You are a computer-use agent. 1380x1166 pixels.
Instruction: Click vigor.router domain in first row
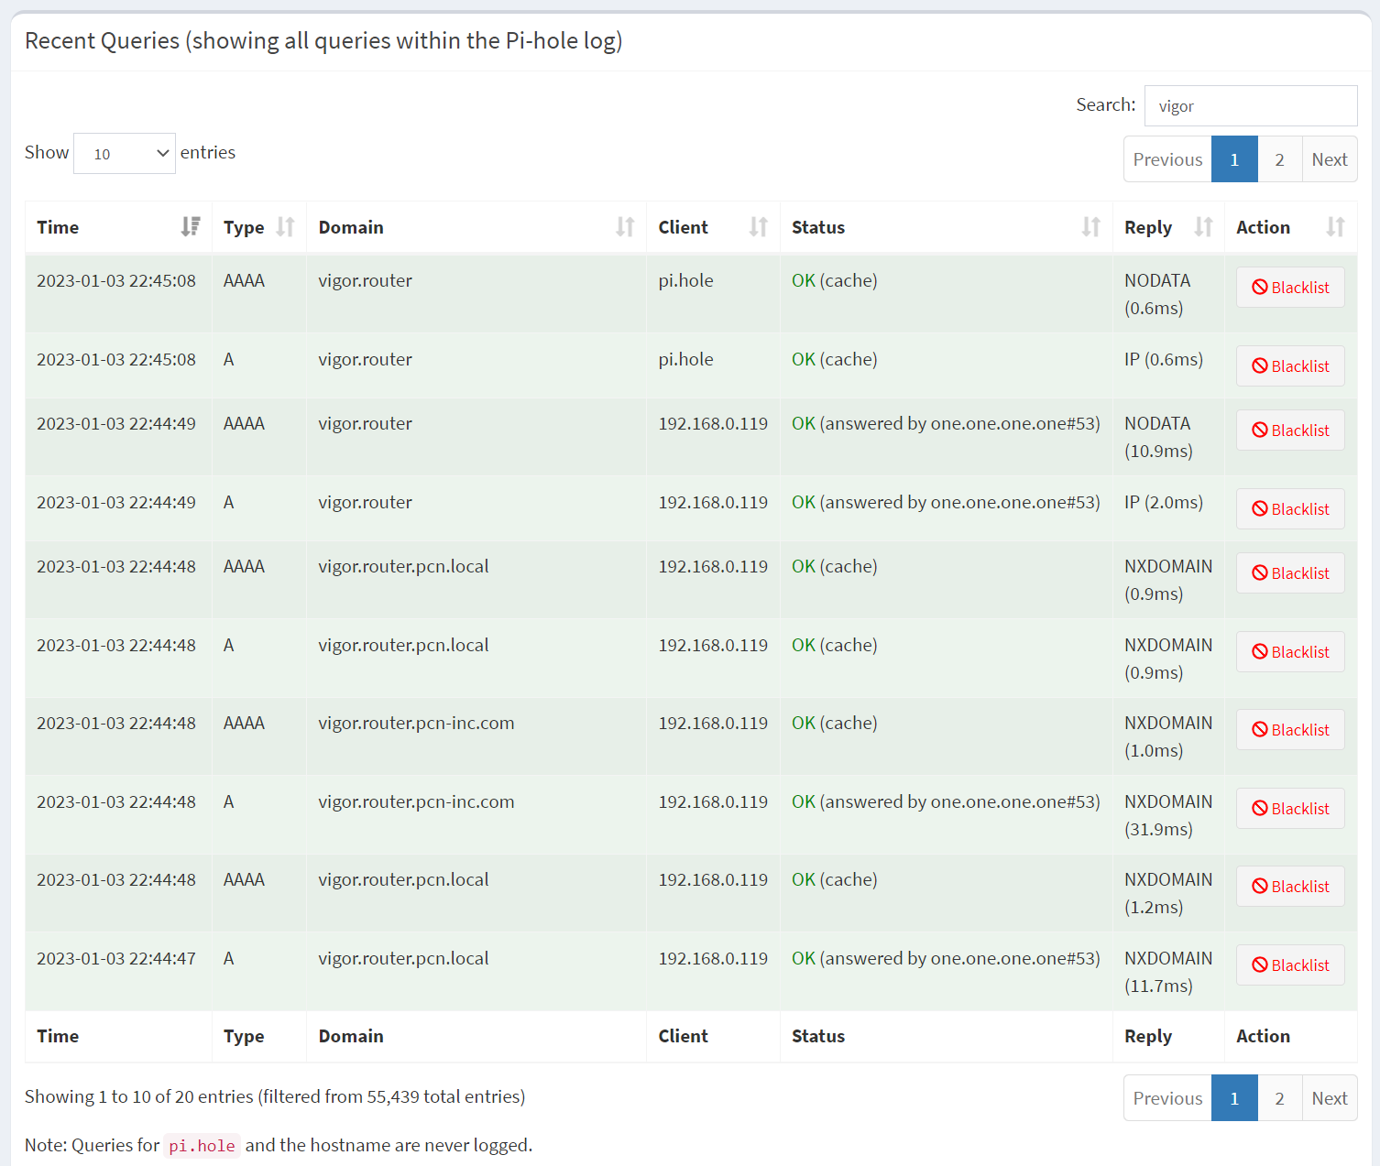tap(365, 280)
